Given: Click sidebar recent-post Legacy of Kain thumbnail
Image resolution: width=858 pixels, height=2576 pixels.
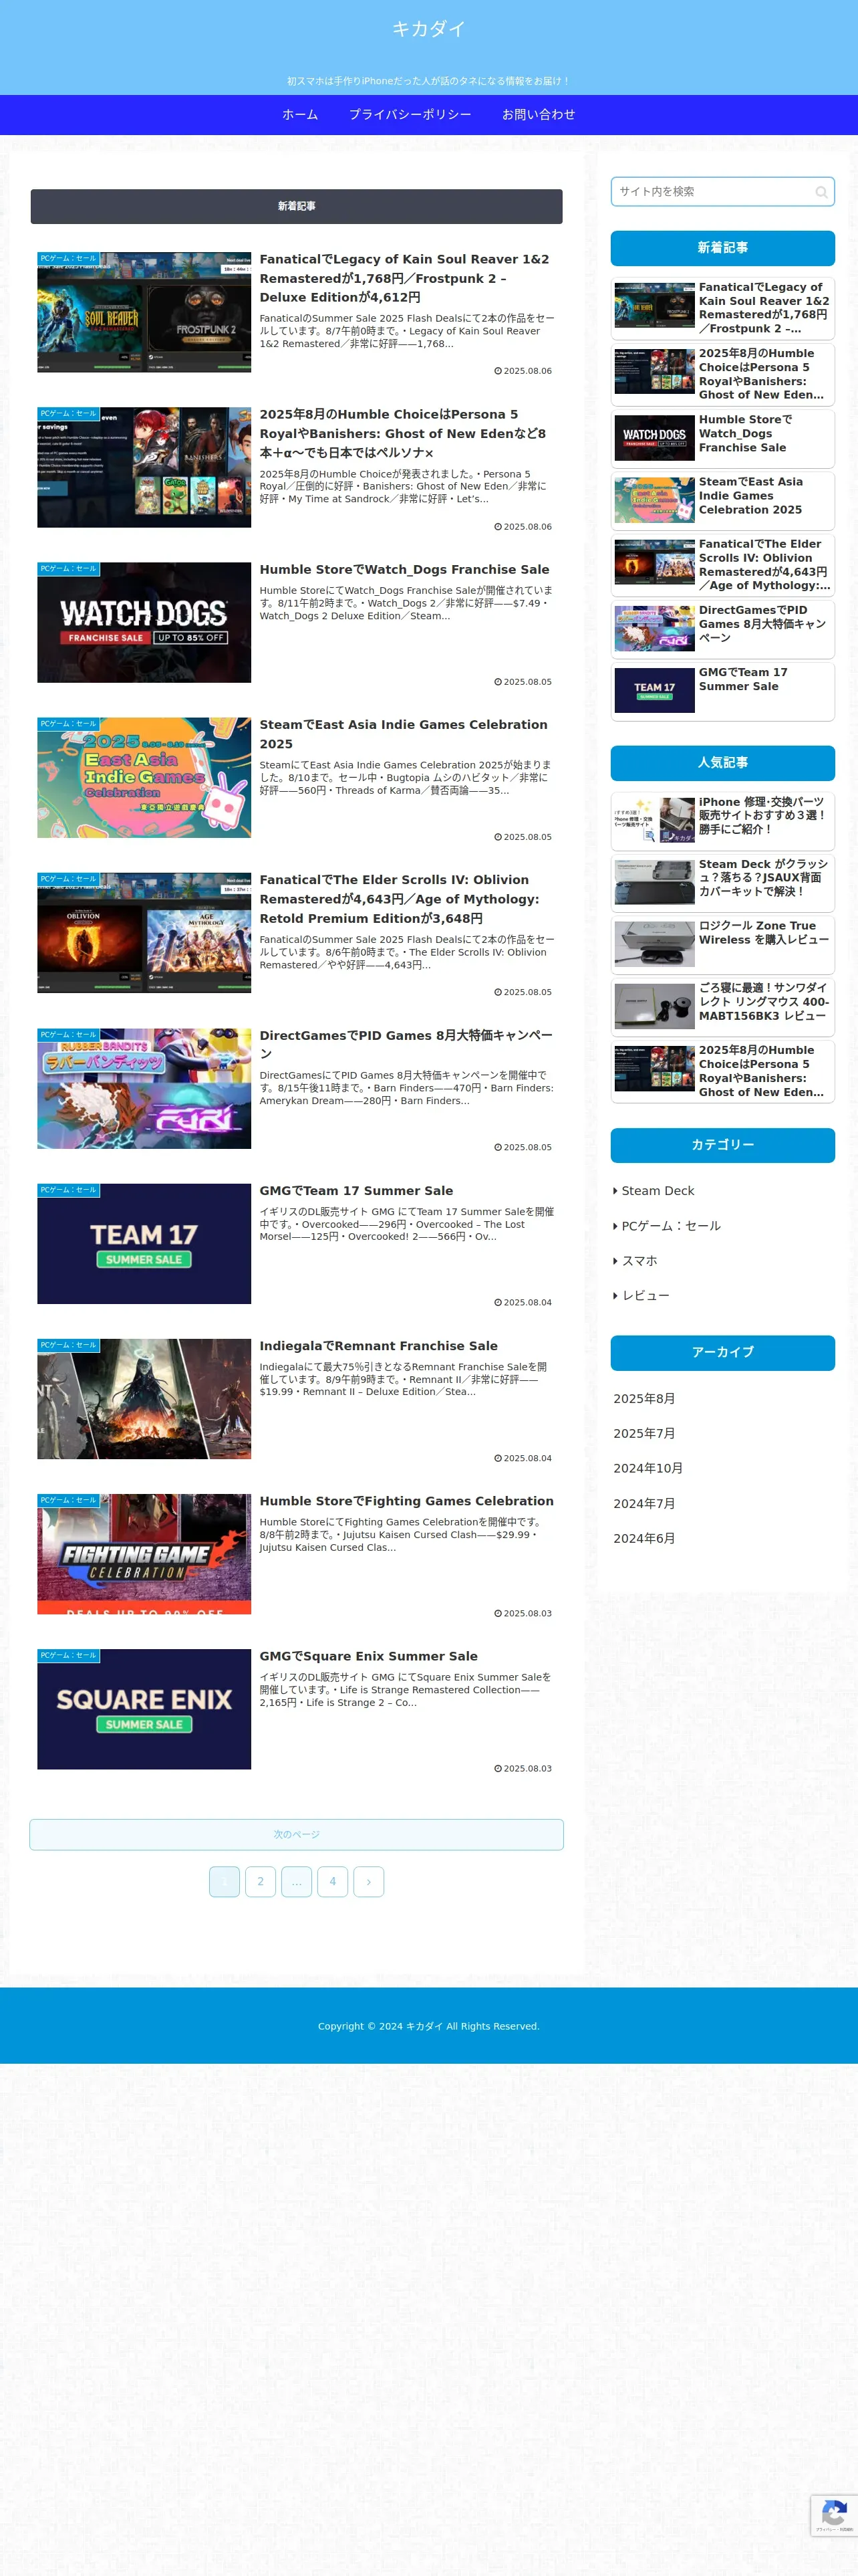Looking at the screenshot, I should 654,305.
